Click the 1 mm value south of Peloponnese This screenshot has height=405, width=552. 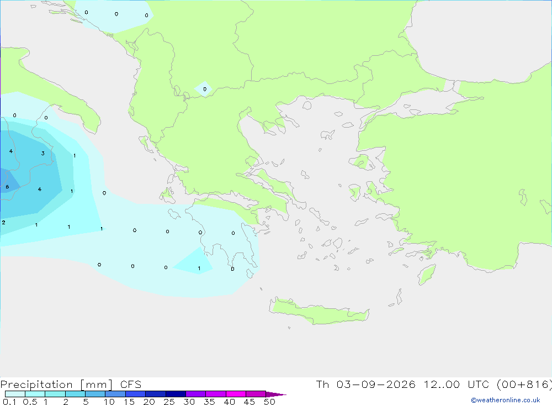click(x=199, y=269)
